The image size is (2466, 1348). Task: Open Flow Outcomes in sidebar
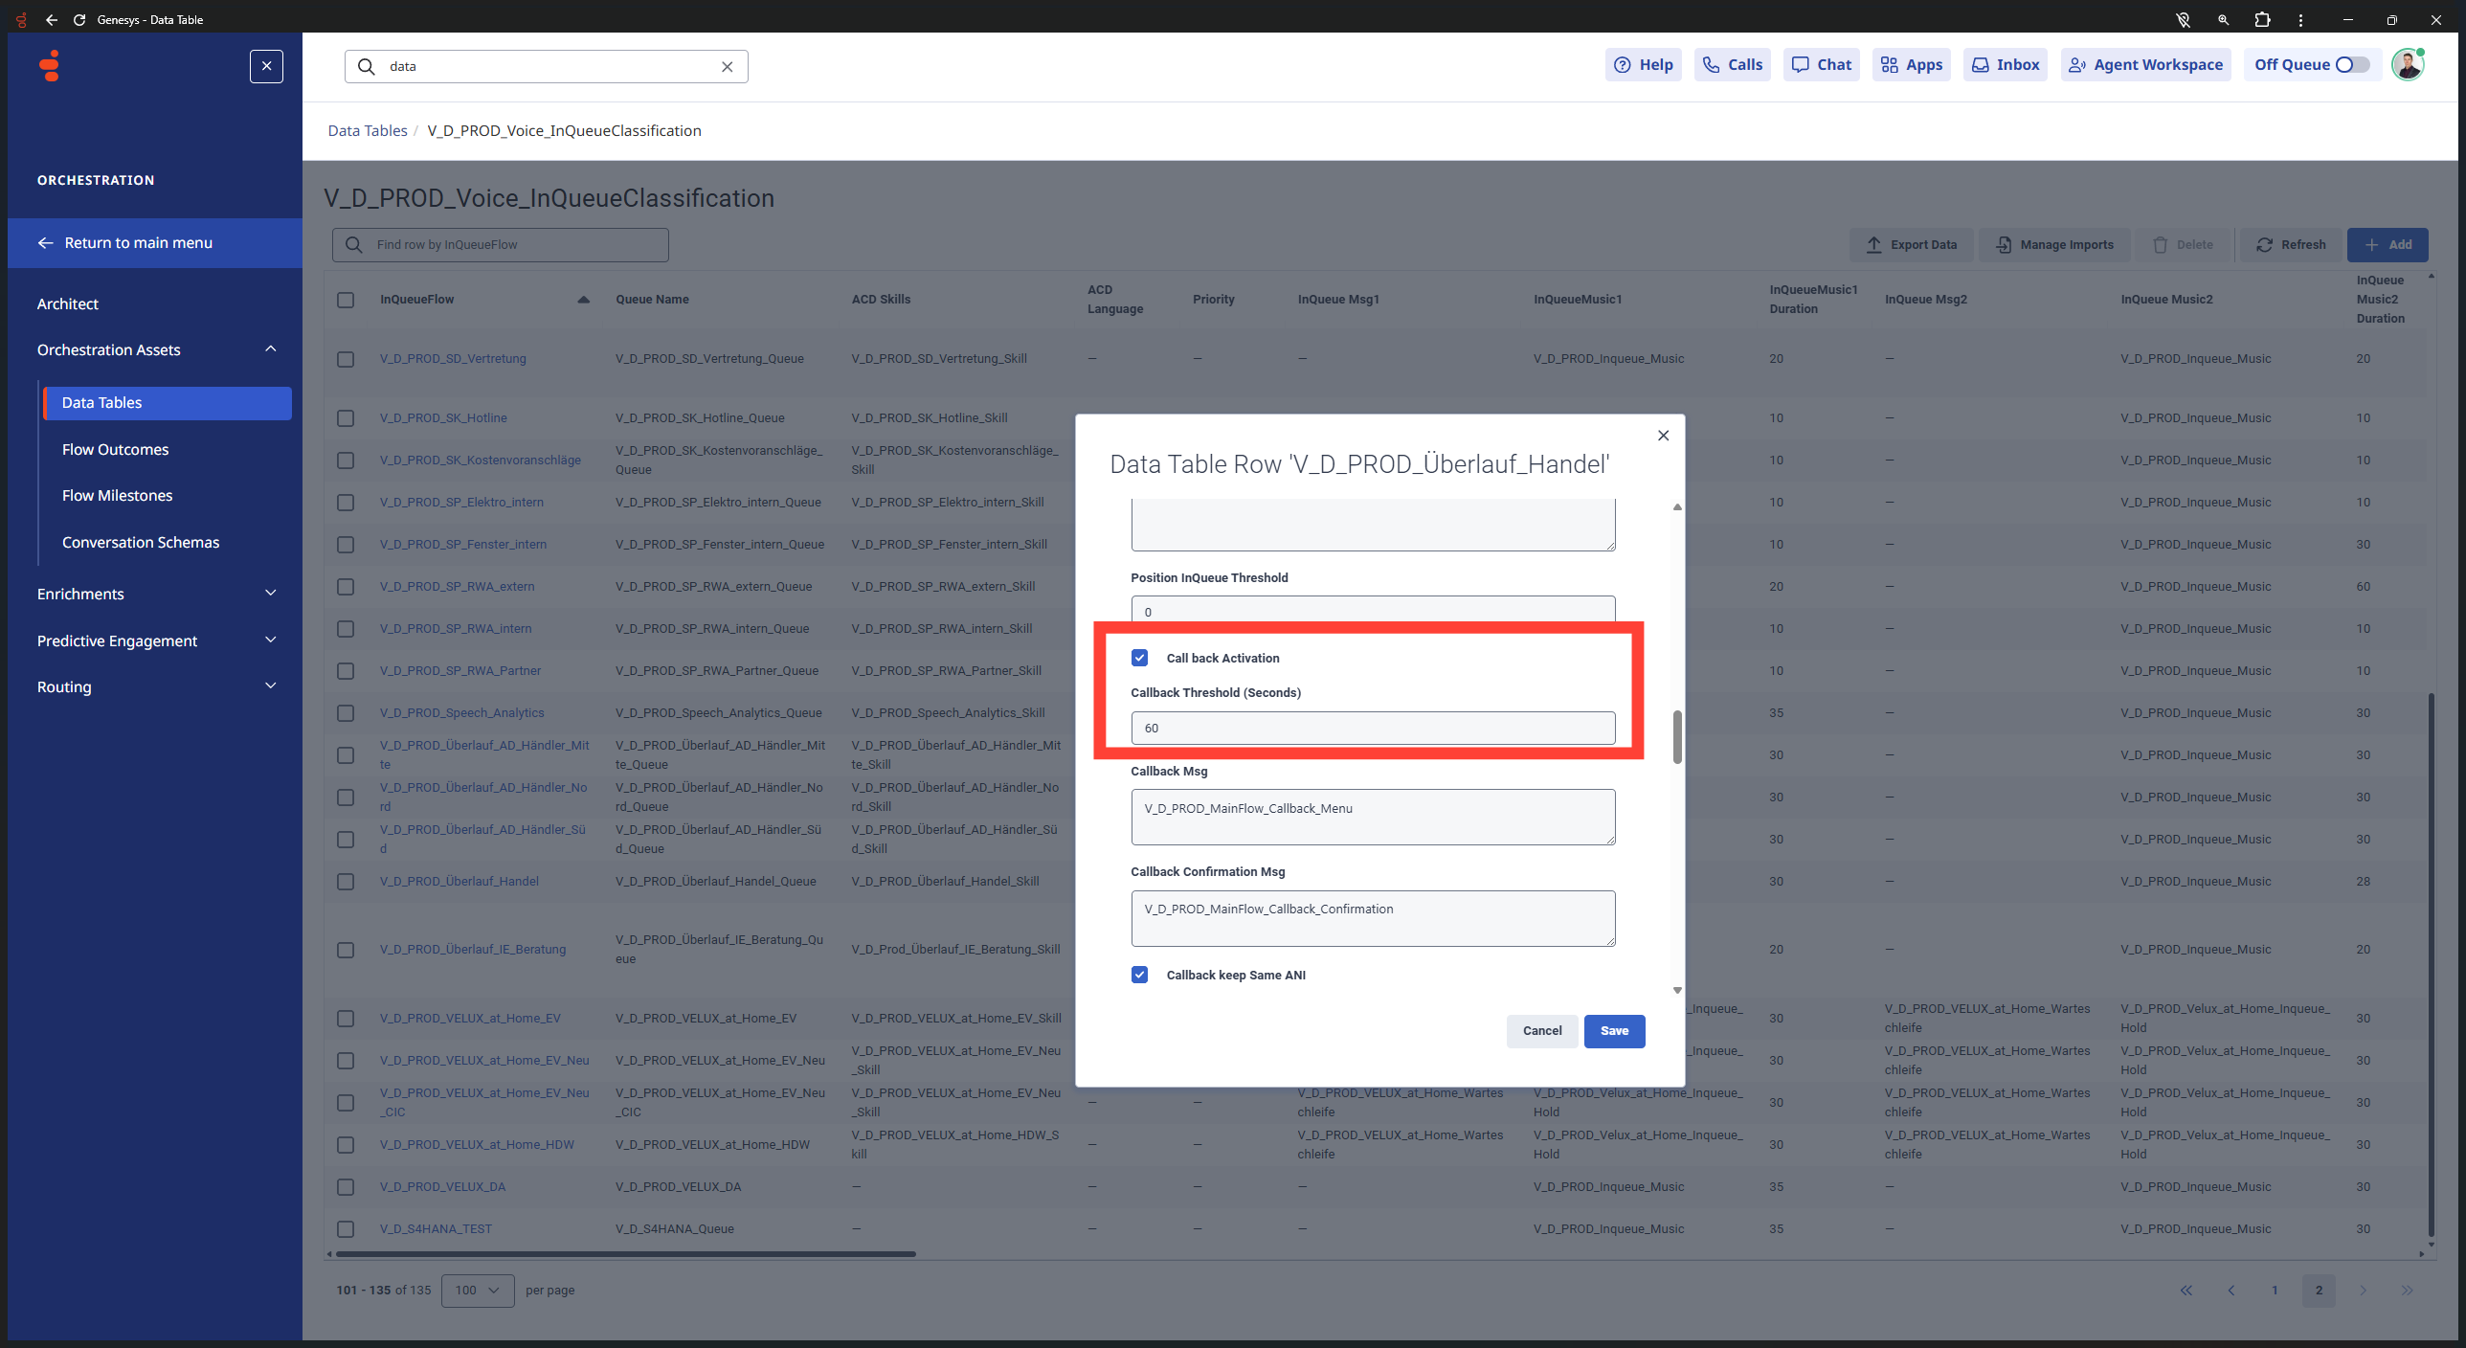(115, 450)
